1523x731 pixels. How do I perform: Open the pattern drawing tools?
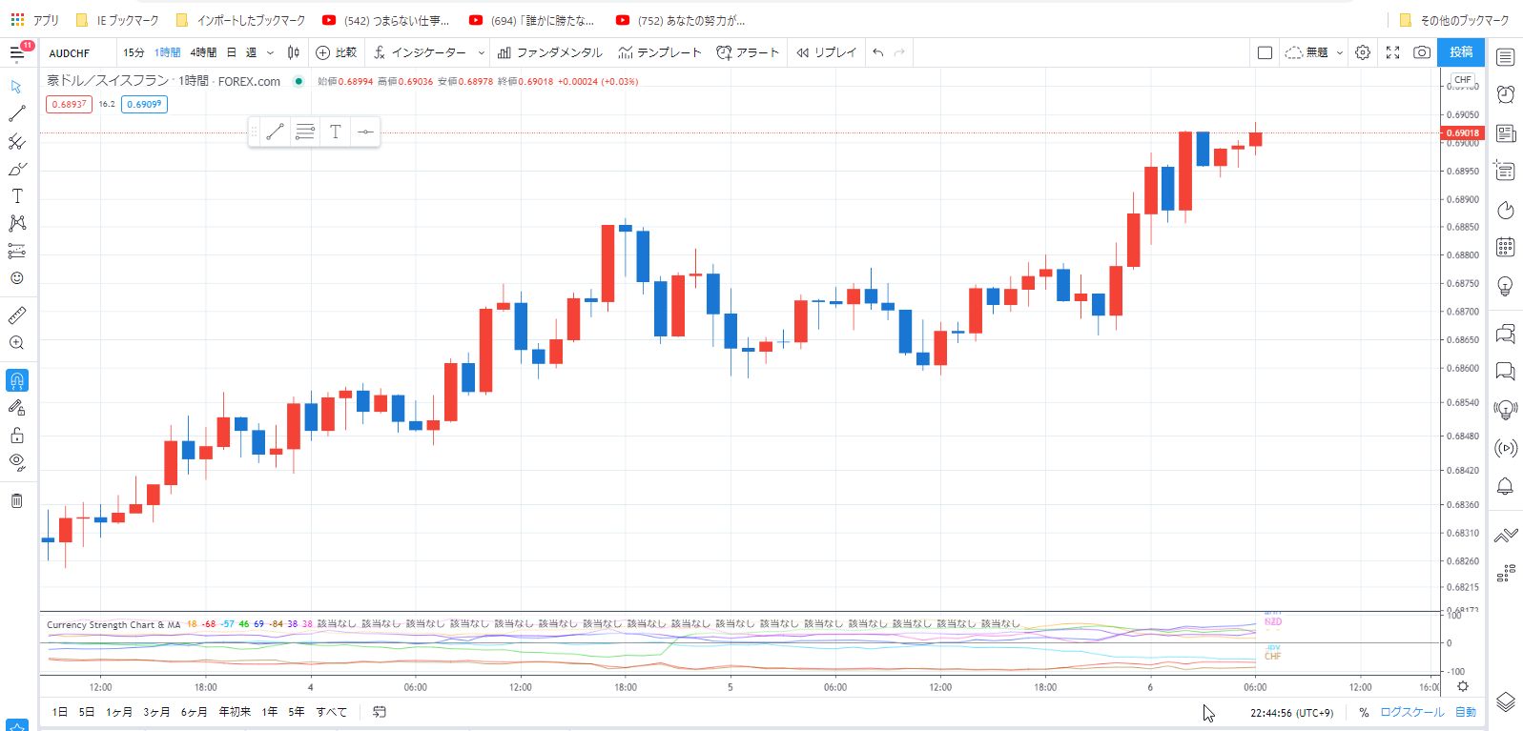pos(16,223)
